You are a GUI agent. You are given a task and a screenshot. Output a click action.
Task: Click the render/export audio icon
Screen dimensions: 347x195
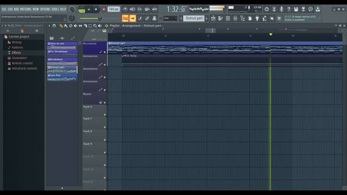303,9
